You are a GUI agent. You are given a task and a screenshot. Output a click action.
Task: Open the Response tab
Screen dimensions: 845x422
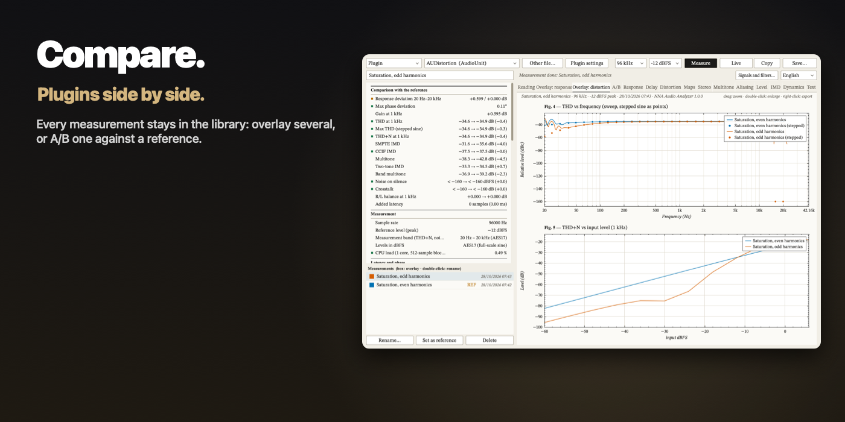pyautogui.click(x=633, y=87)
